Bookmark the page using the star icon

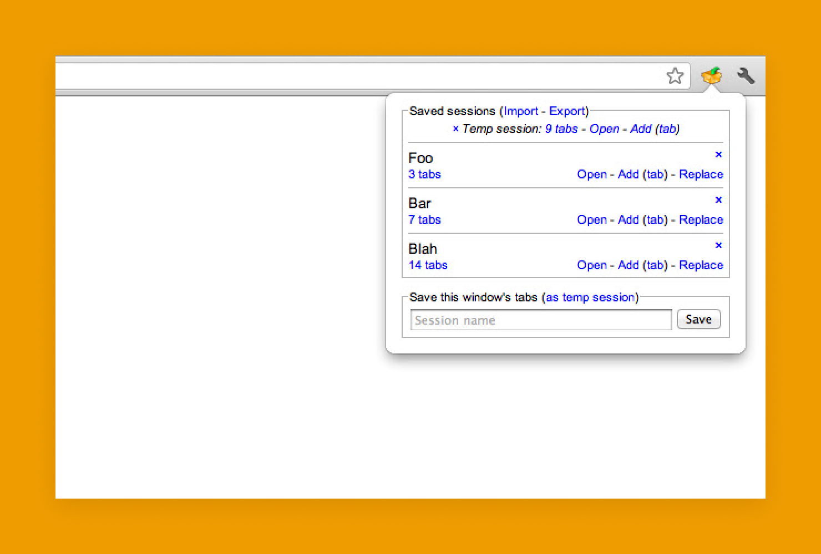676,76
